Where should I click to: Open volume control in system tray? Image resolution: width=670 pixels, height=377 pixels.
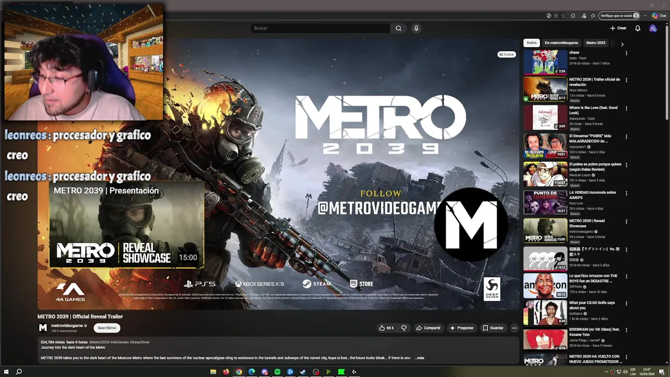click(x=625, y=372)
